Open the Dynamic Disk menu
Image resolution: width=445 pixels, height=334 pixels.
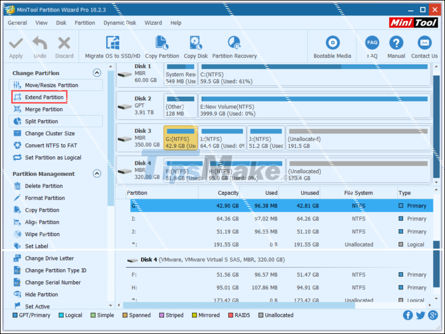click(x=120, y=23)
